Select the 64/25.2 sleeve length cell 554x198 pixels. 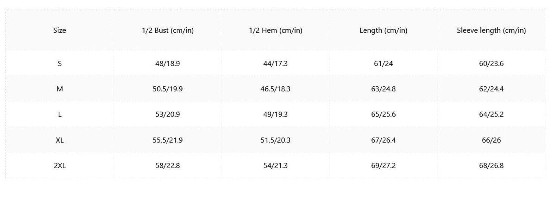(491, 114)
